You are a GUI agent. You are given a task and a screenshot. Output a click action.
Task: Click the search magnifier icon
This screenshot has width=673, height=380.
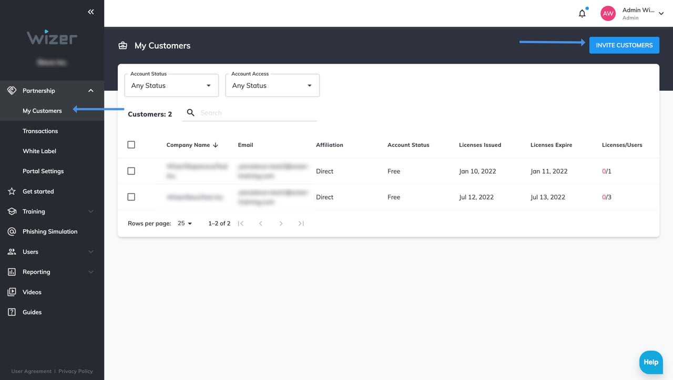(x=190, y=113)
